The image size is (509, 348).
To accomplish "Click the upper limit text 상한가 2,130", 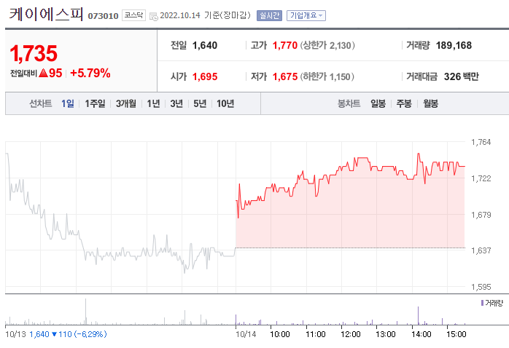I will [327, 45].
